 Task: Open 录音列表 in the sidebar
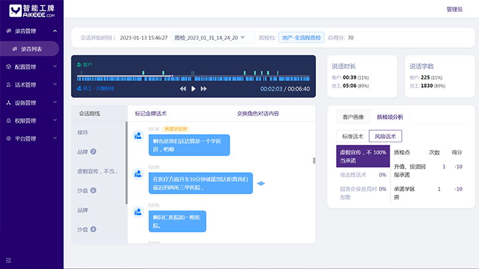(32, 49)
